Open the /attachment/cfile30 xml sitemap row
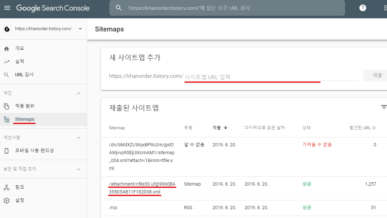Image resolution: width=387 pixels, height=218 pixels. pyautogui.click(x=244, y=188)
